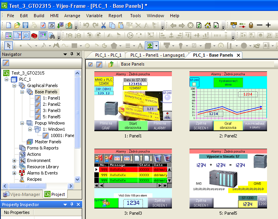Click the Undo toolbar icon
278x219 pixels.
[86, 25]
